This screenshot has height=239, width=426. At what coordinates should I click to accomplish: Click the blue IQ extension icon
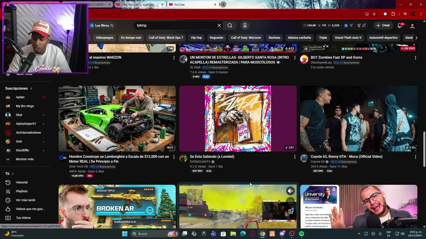tap(346, 26)
